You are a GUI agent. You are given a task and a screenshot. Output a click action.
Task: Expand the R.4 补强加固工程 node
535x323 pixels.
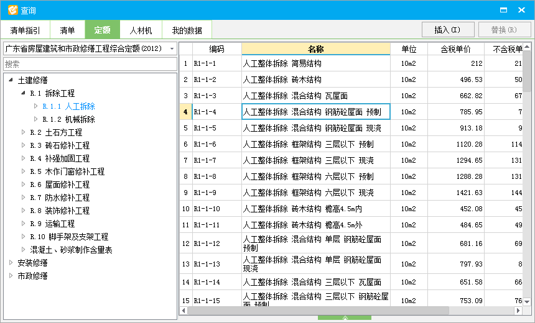click(23, 158)
